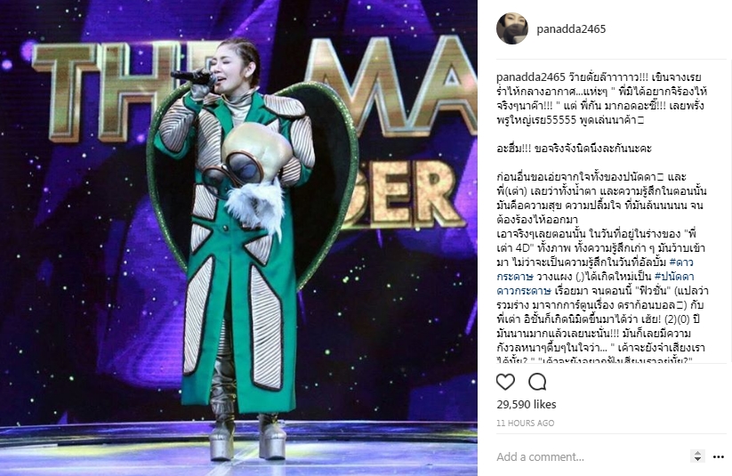
Task: View who liked via 29,590 likes
Action: click(x=527, y=404)
